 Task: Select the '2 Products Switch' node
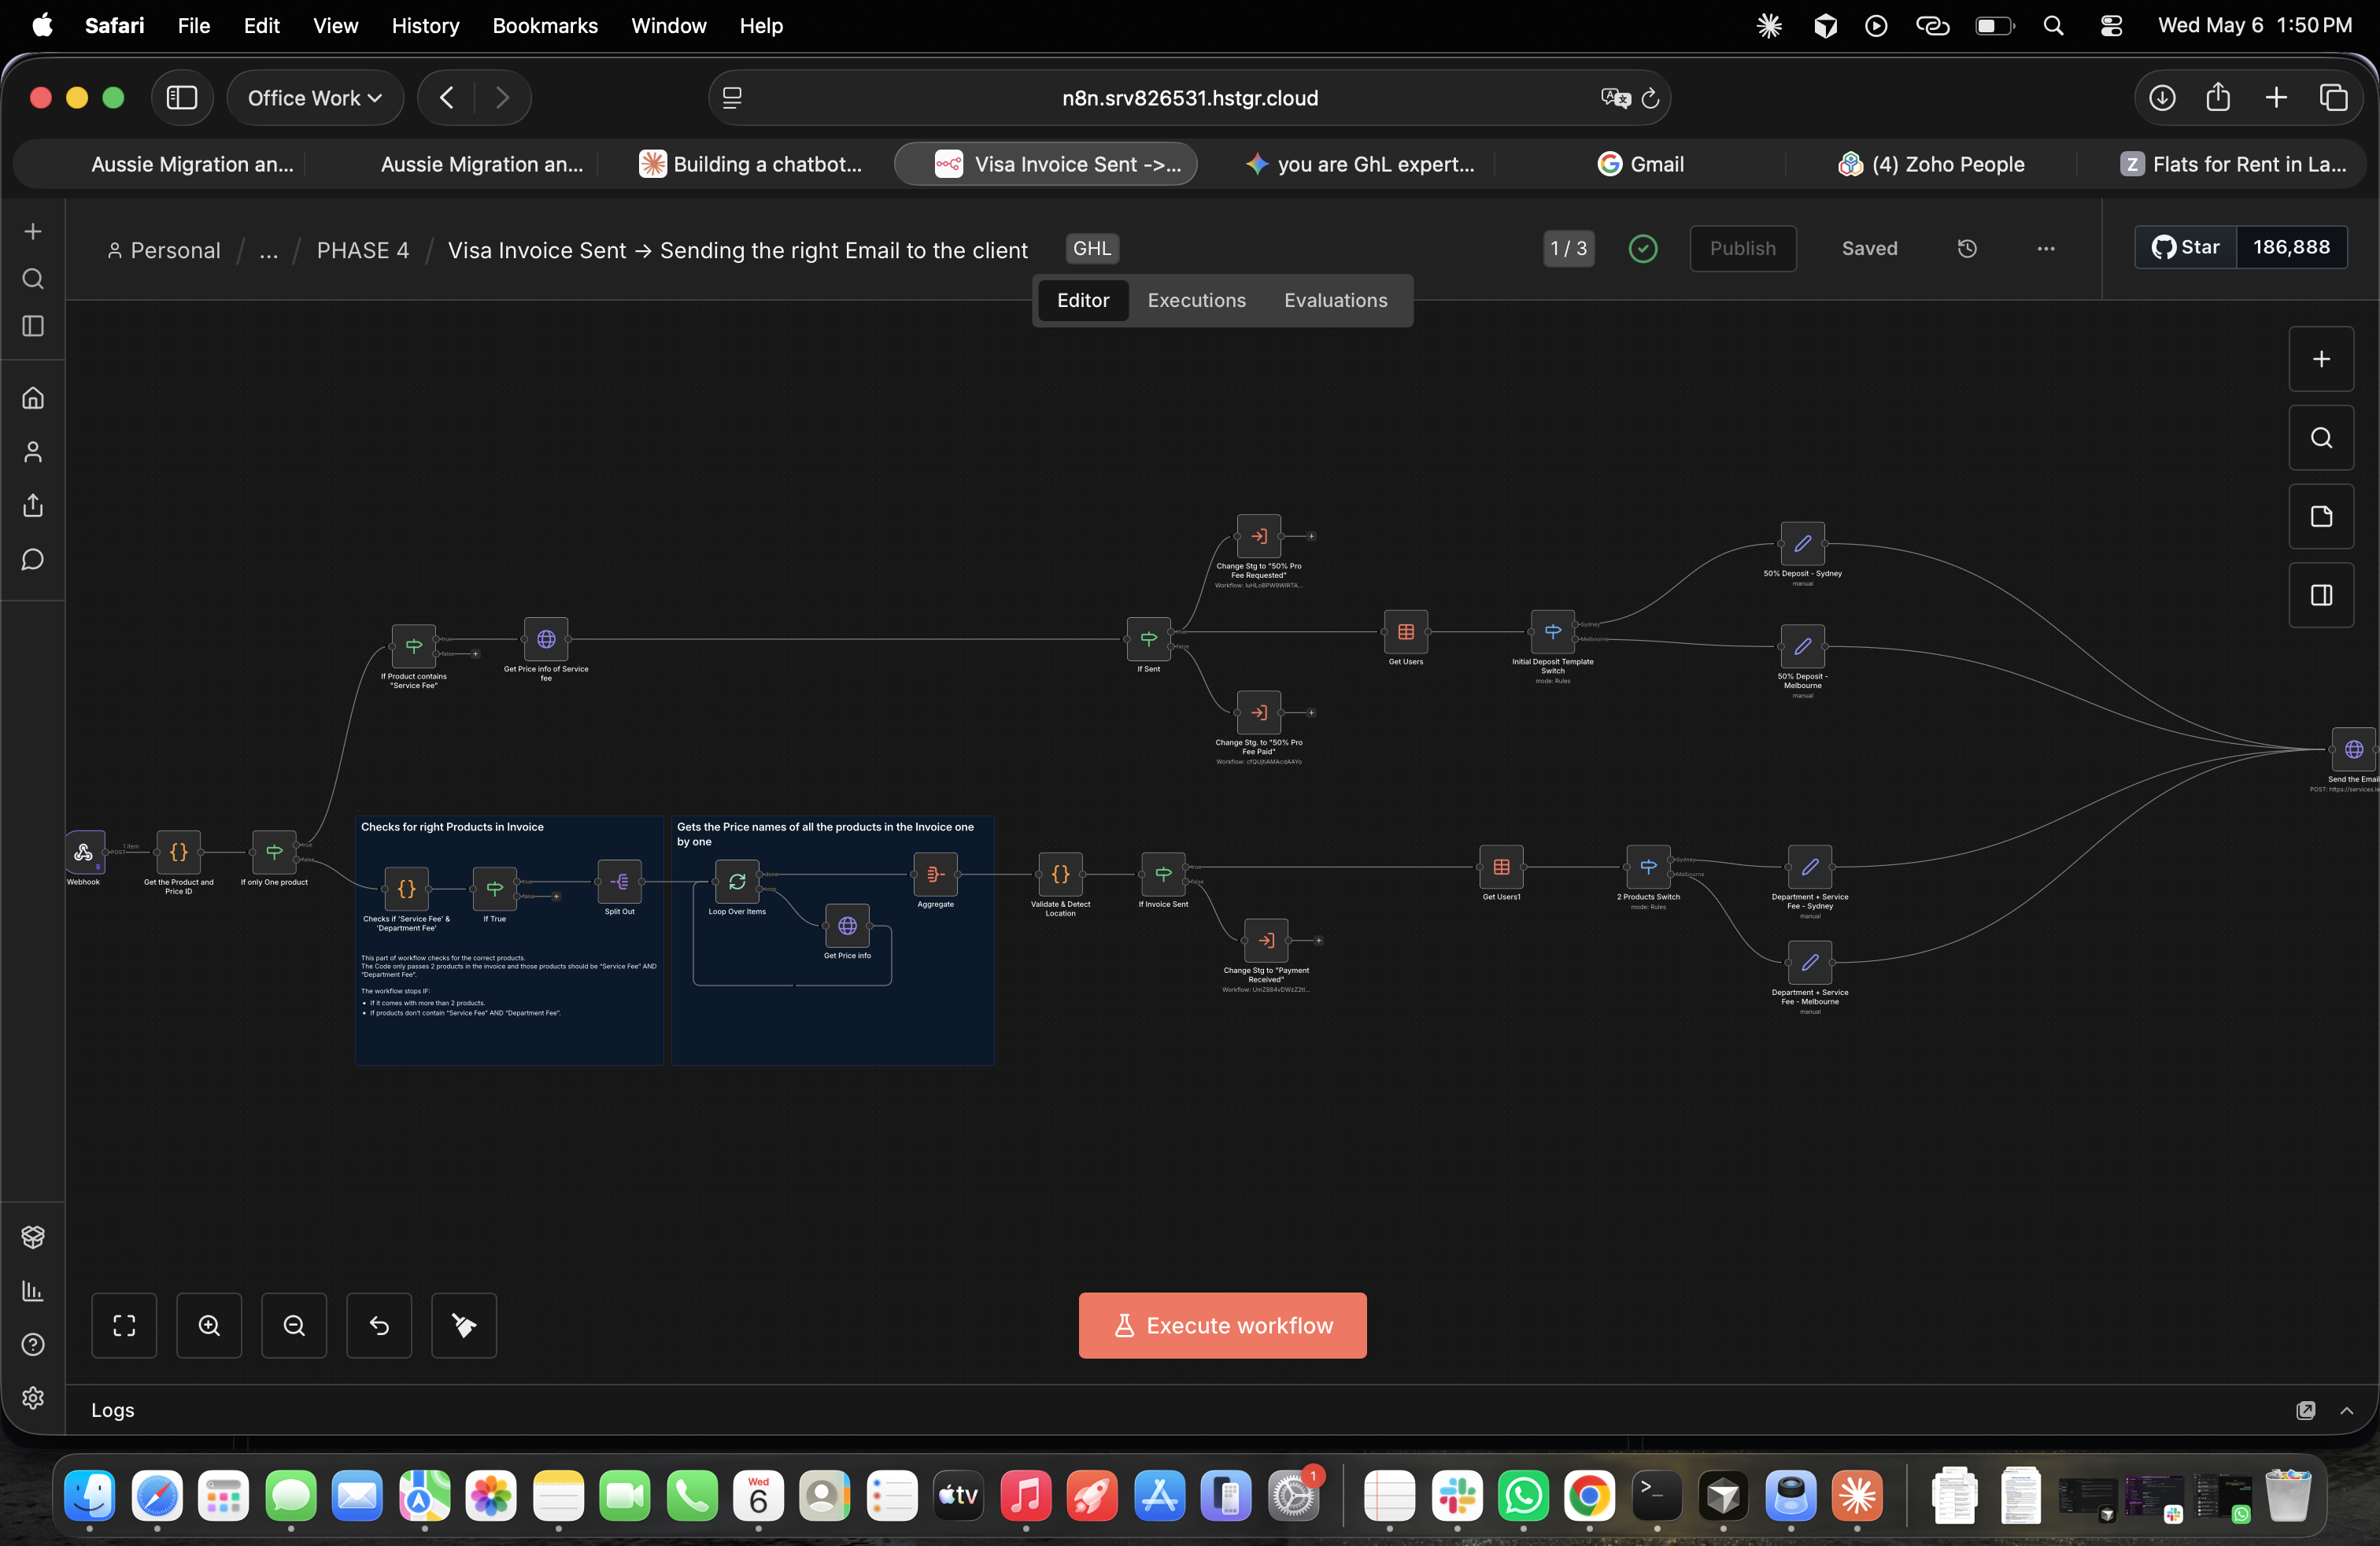coord(1648,867)
